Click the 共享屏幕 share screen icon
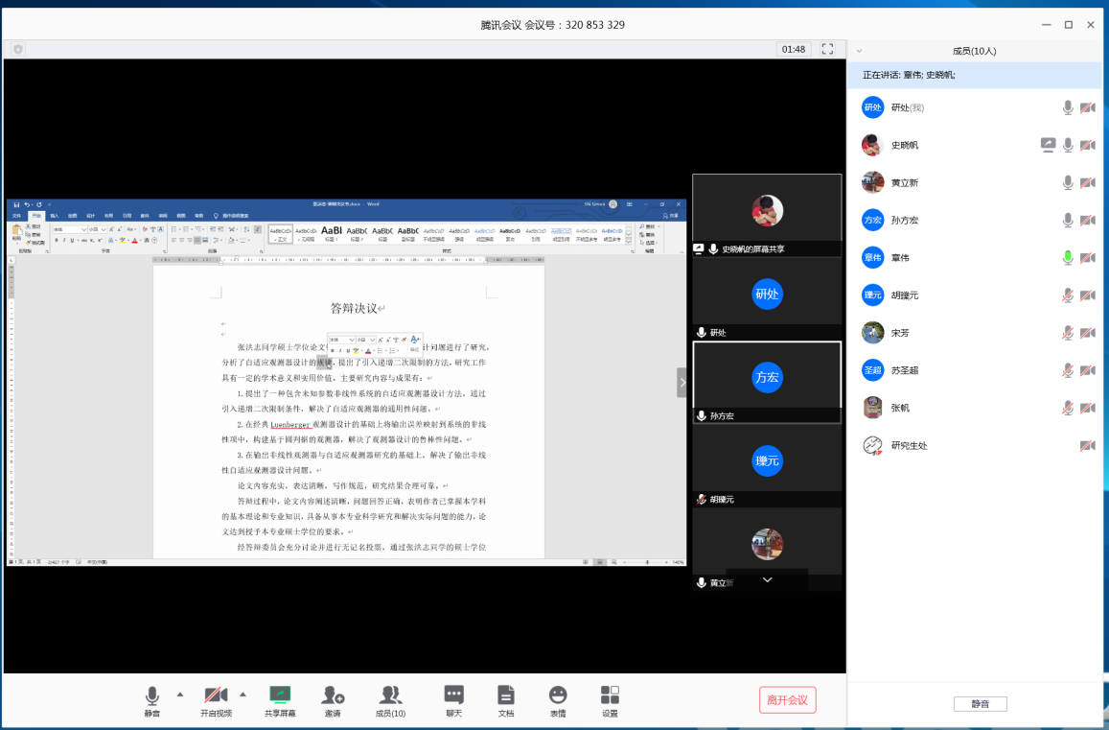 [280, 695]
